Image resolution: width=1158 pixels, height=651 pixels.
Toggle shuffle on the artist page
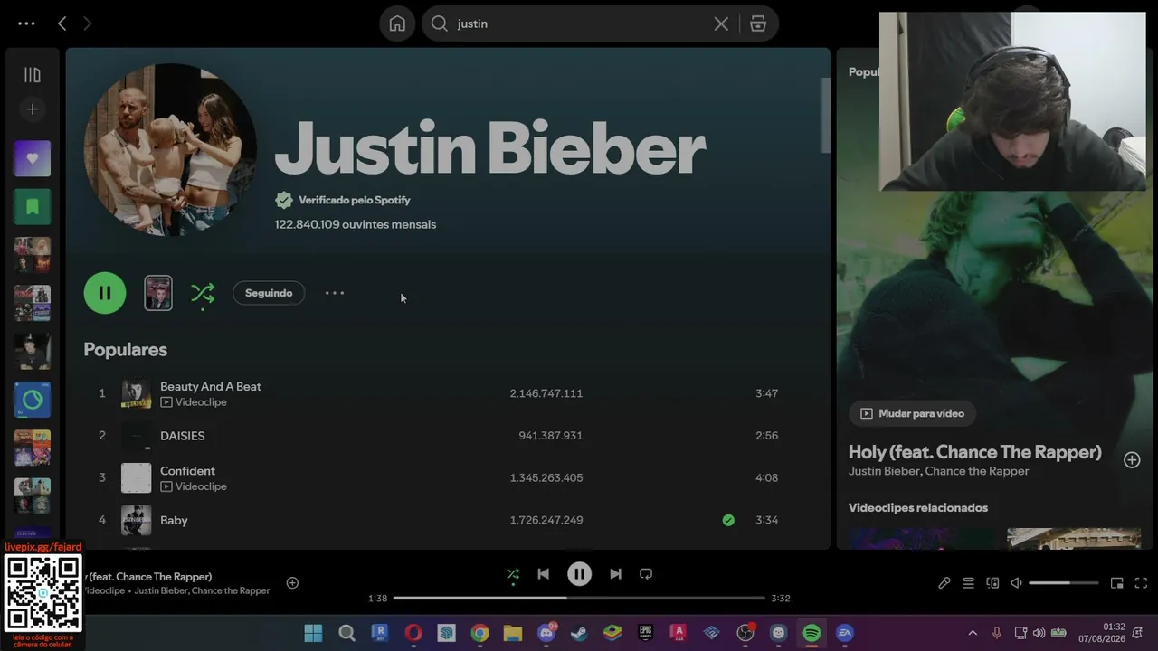point(203,293)
